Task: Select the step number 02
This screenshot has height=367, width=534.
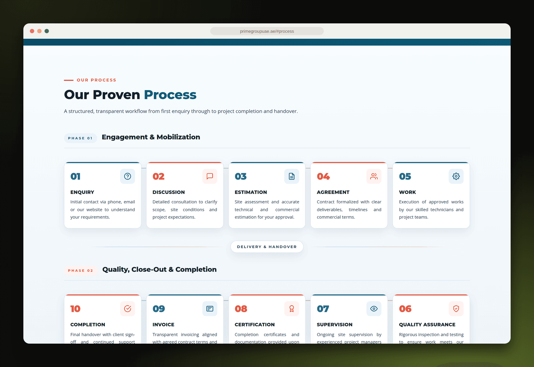Action: point(159,176)
